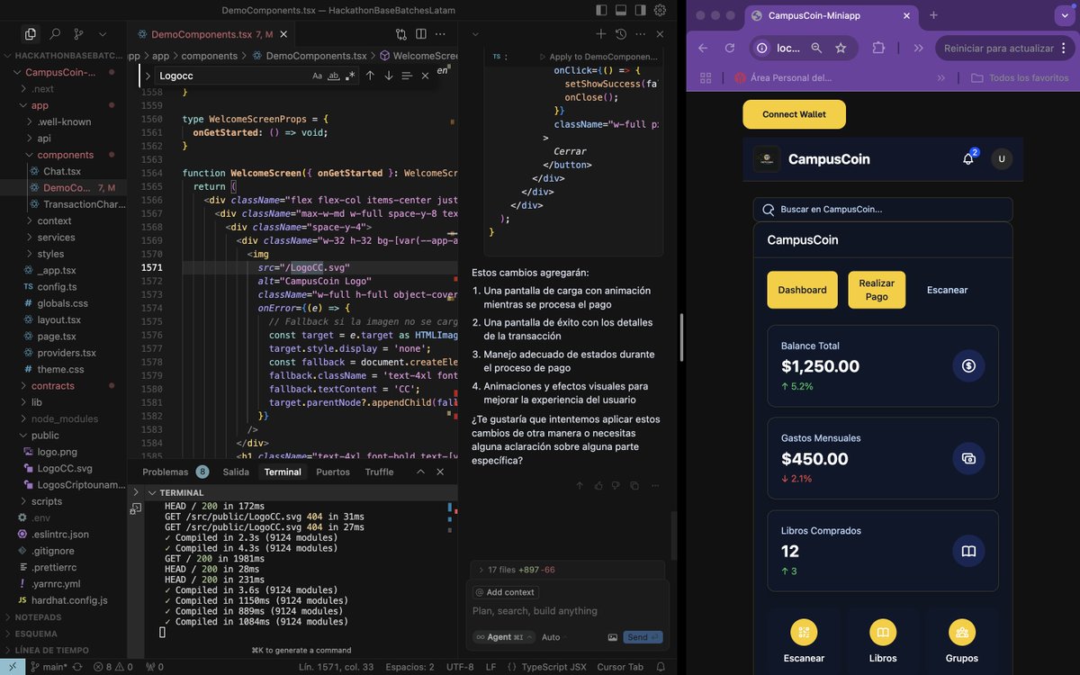Viewport: 1080px width, 675px height.
Task: Copy the AI response message
Action: coord(634,486)
